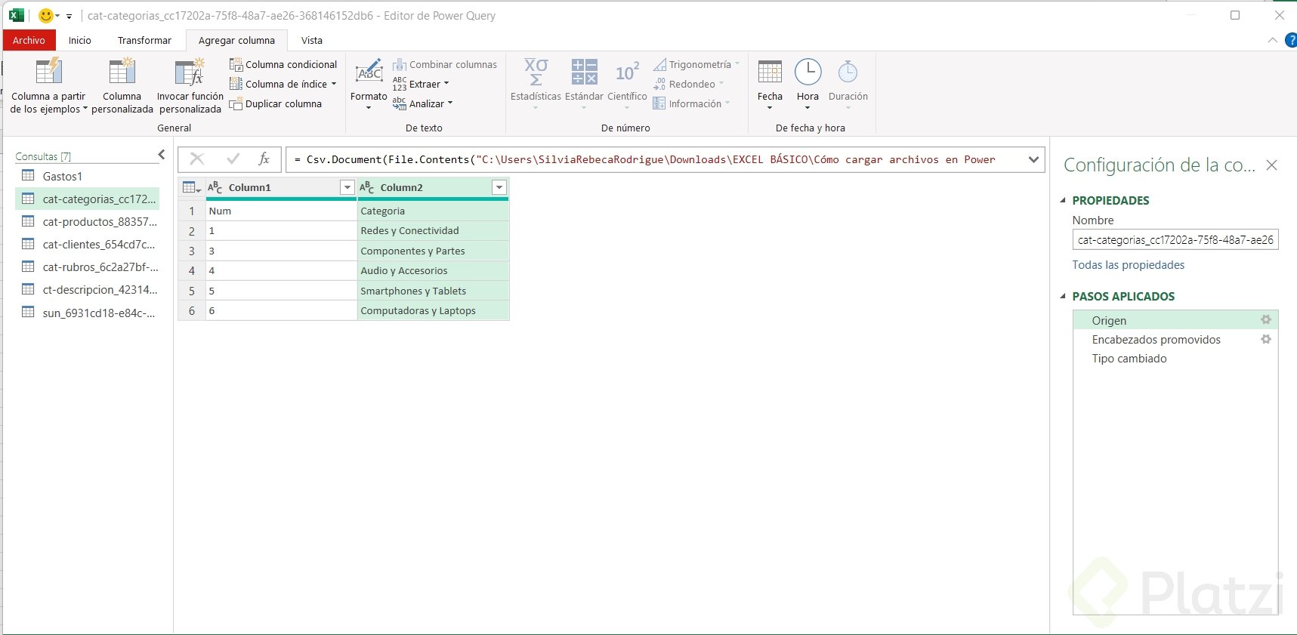Collapse the ribbon with the chevron
The image size is (1297, 635).
pyautogui.click(x=1273, y=40)
